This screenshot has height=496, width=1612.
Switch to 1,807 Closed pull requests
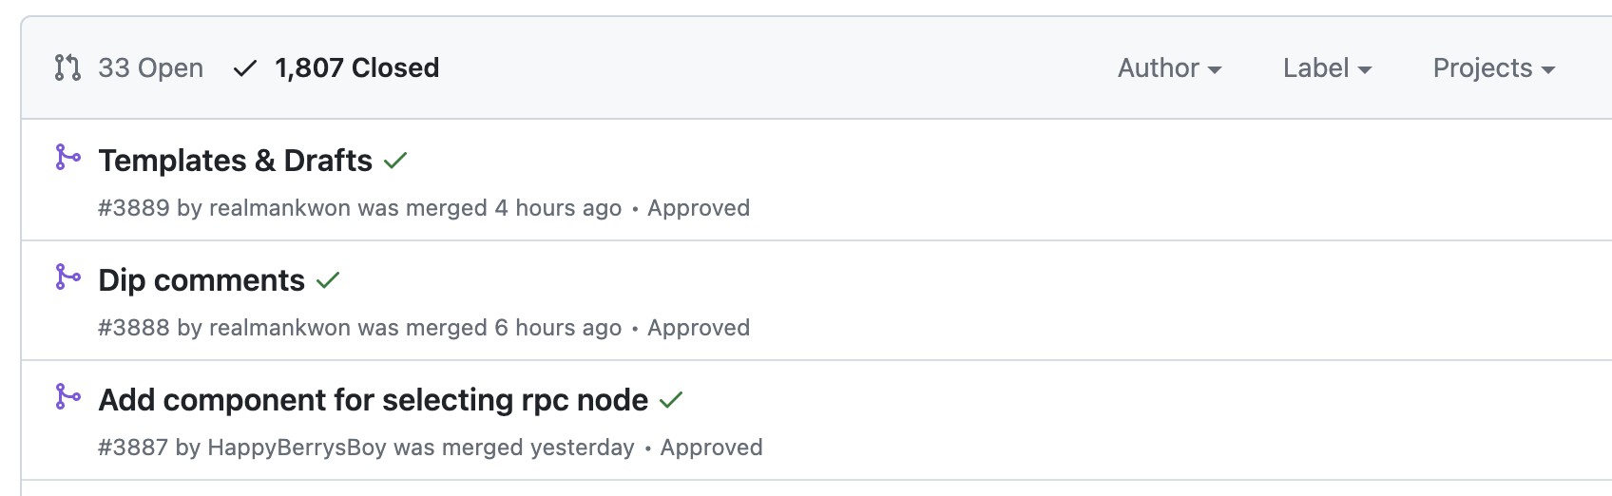click(x=356, y=68)
